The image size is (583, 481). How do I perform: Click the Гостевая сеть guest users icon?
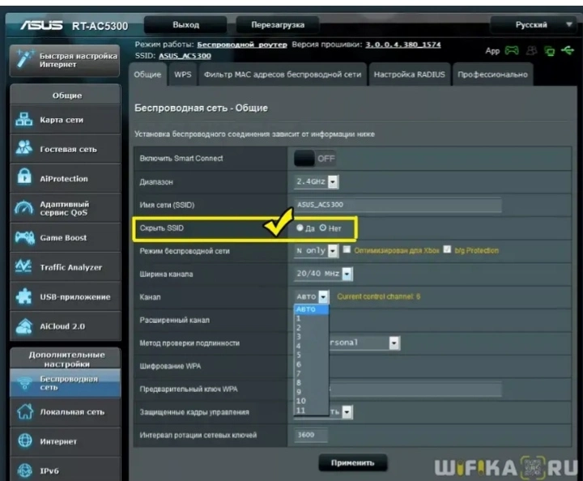click(23, 148)
